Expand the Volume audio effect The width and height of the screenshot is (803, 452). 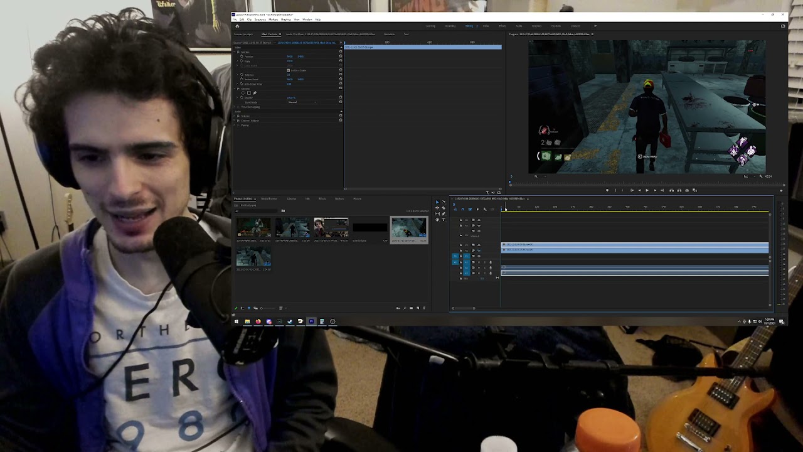point(234,116)
